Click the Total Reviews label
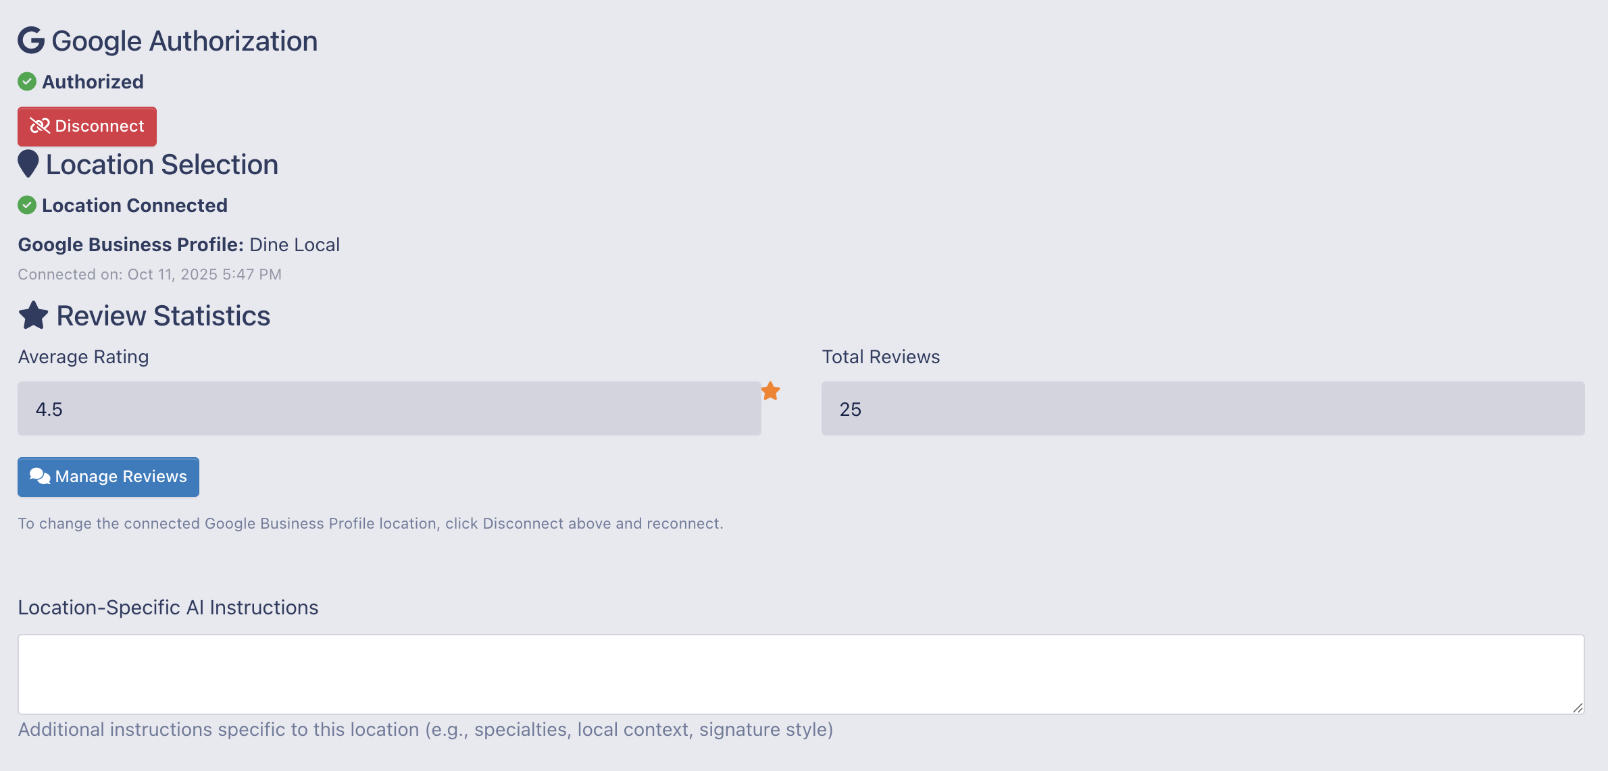The image size is (1608, 771). click(880, 356)
